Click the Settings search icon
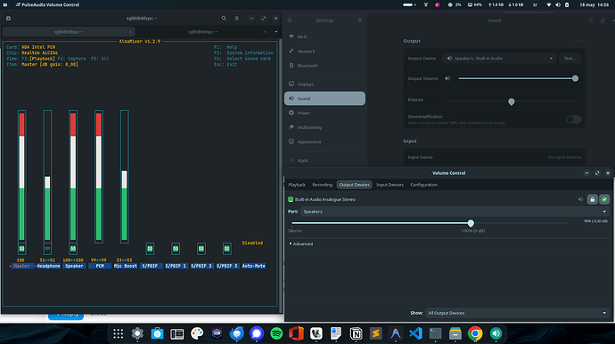Image resolution: width=615 pixels, height=344 pixels. [x=290, y=20]
